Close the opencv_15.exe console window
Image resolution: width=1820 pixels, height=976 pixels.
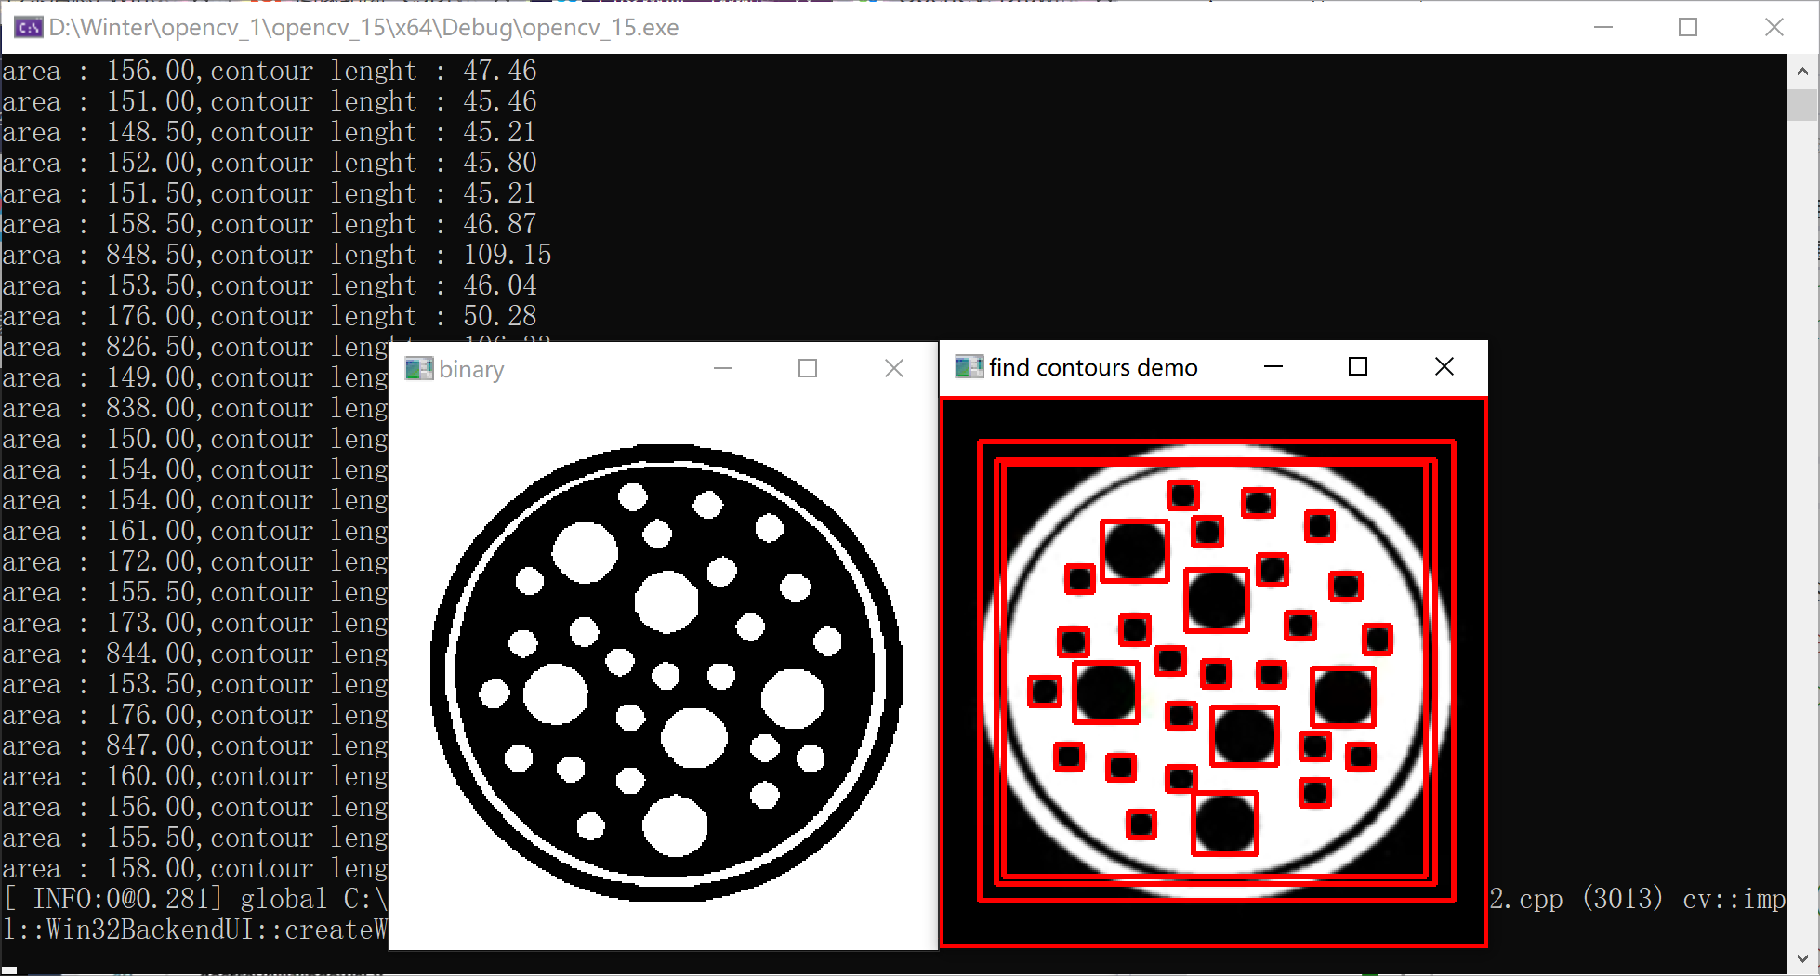1774,27
